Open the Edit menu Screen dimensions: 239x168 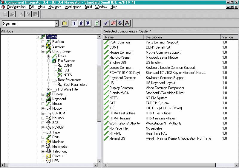pyautogui.click(x=32, y=7)
